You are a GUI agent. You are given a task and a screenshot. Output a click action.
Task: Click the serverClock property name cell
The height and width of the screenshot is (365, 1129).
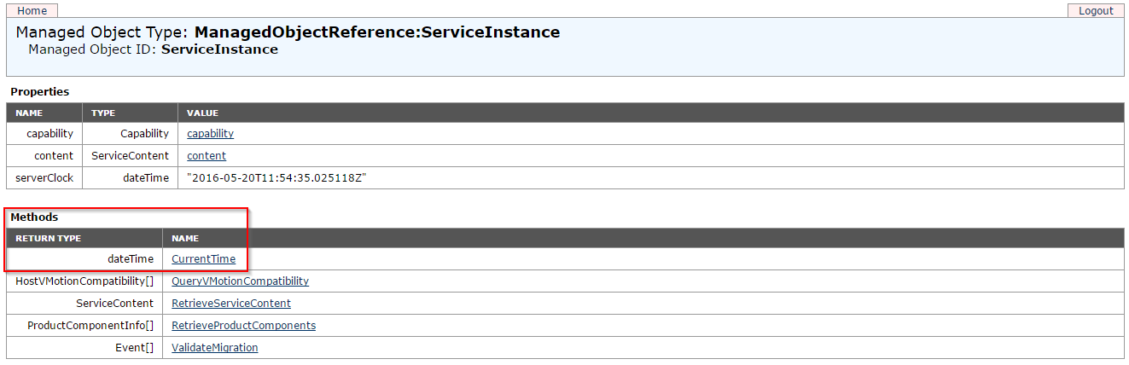coord(44,178)
